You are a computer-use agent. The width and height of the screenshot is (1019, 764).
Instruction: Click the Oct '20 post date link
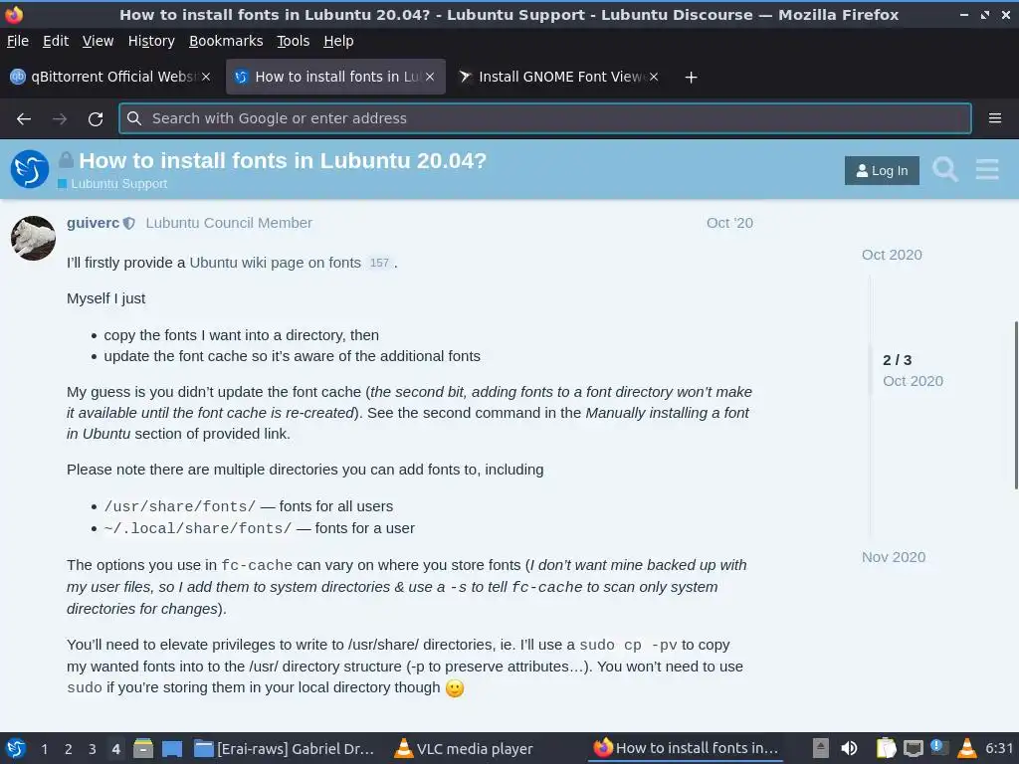tap(729, 223)
